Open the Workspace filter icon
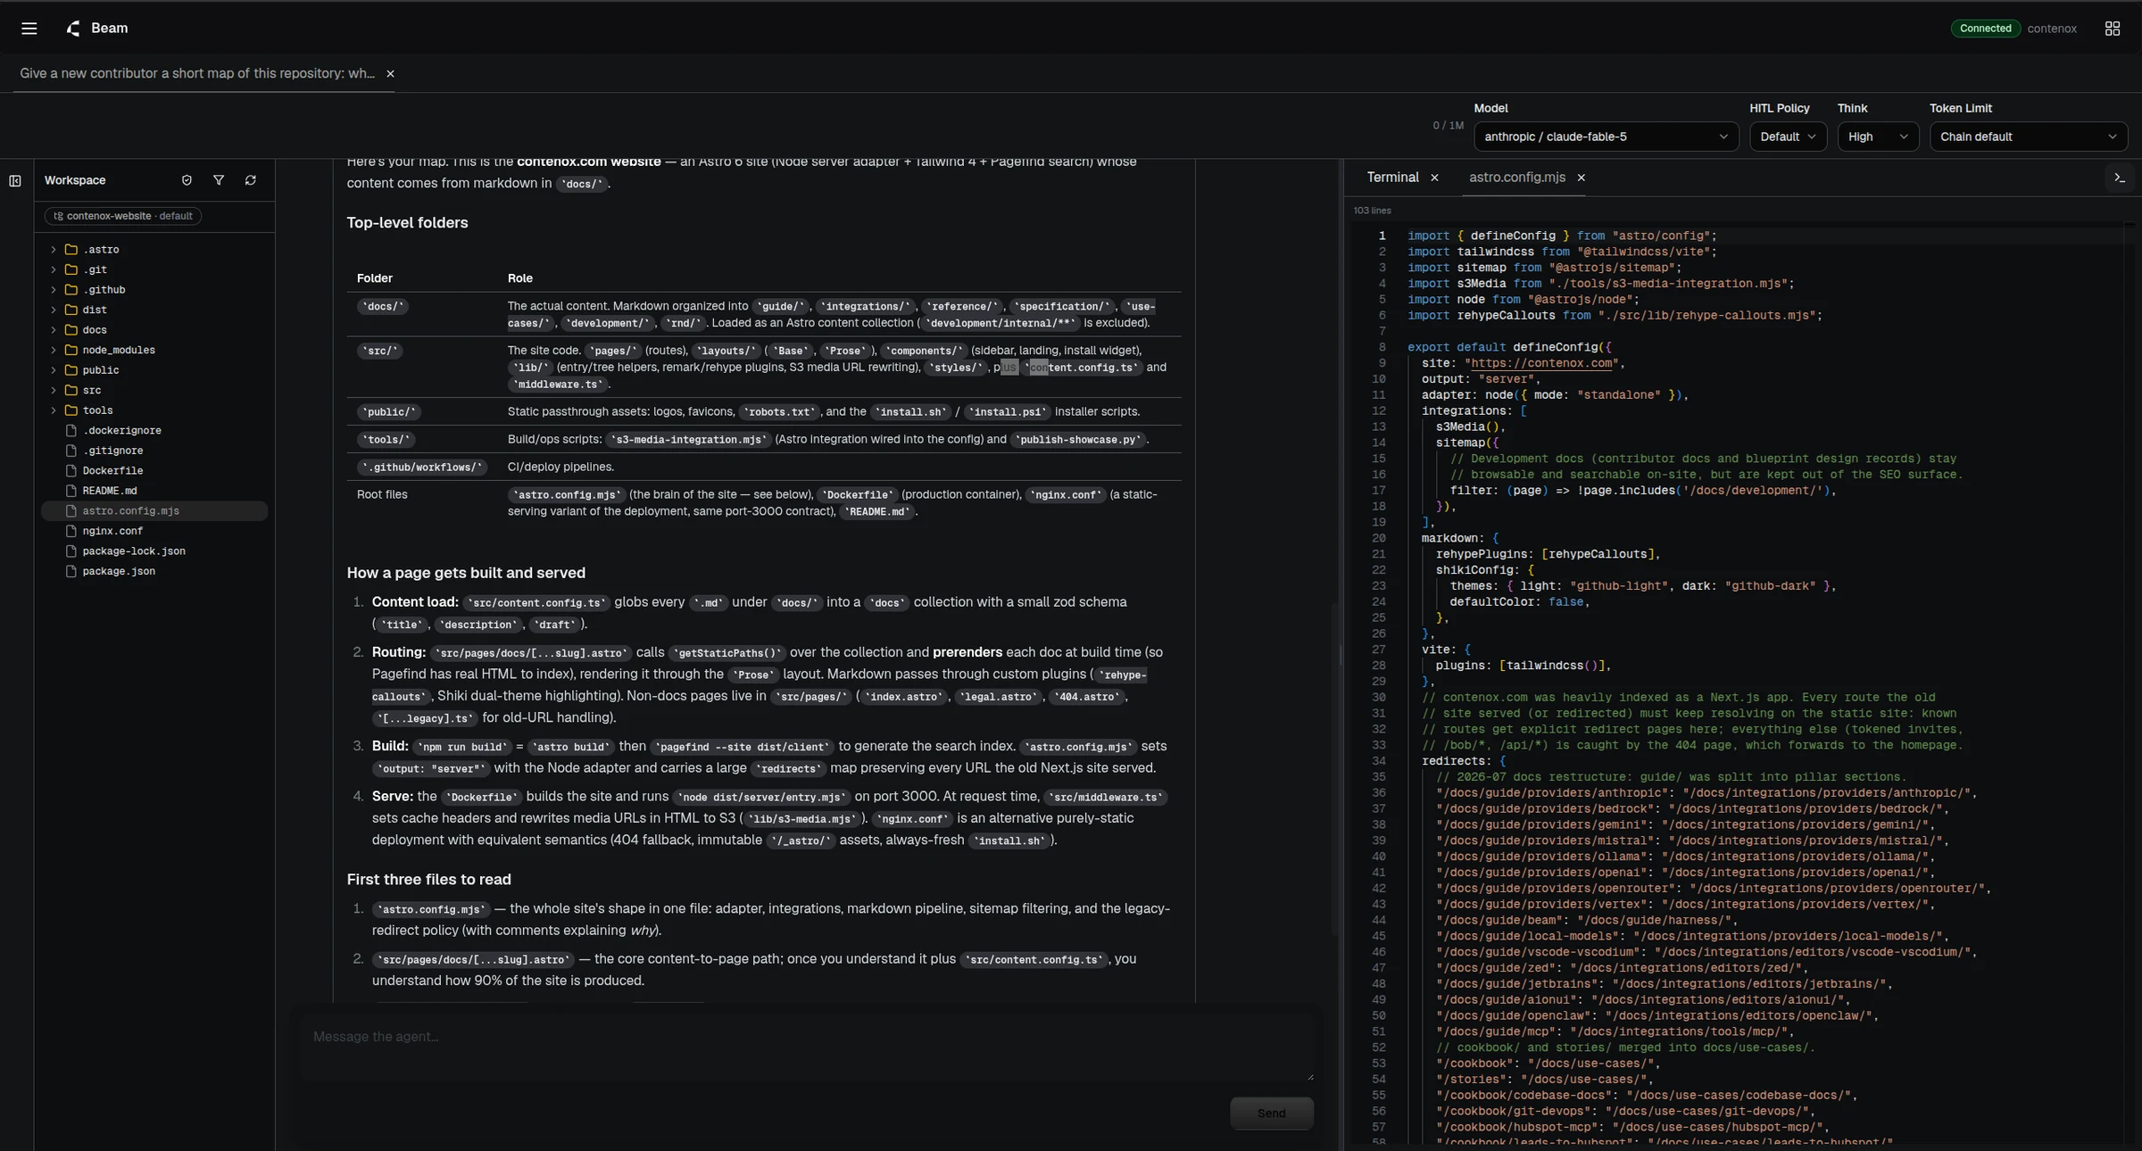This screenshot has width=2142, height=1151. [219, 180]
